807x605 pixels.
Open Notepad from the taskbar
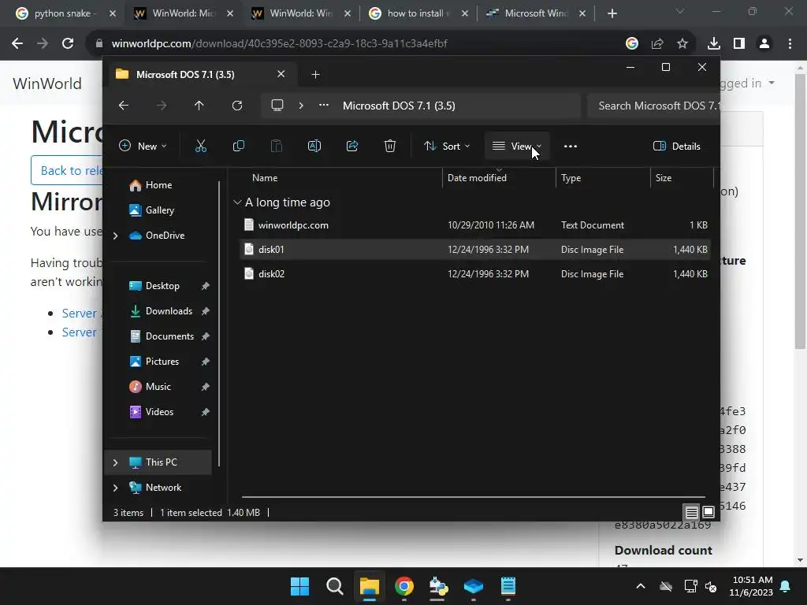tap(508, 586)
